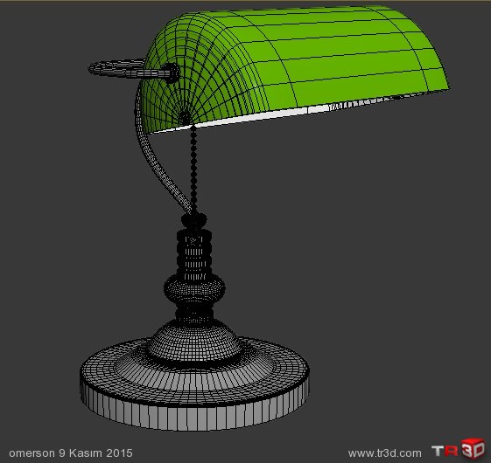Screen dimensions: 491x463
Task: Click the TR3D logo icon
Action: tap(458, 450)
